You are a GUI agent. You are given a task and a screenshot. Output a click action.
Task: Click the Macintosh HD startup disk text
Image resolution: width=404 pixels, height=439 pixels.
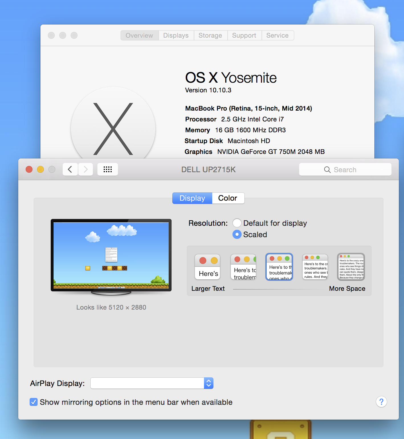(x=249, y=141)
